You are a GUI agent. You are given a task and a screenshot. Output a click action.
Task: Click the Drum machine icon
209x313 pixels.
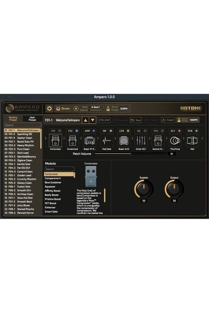(x=58, y=109)
